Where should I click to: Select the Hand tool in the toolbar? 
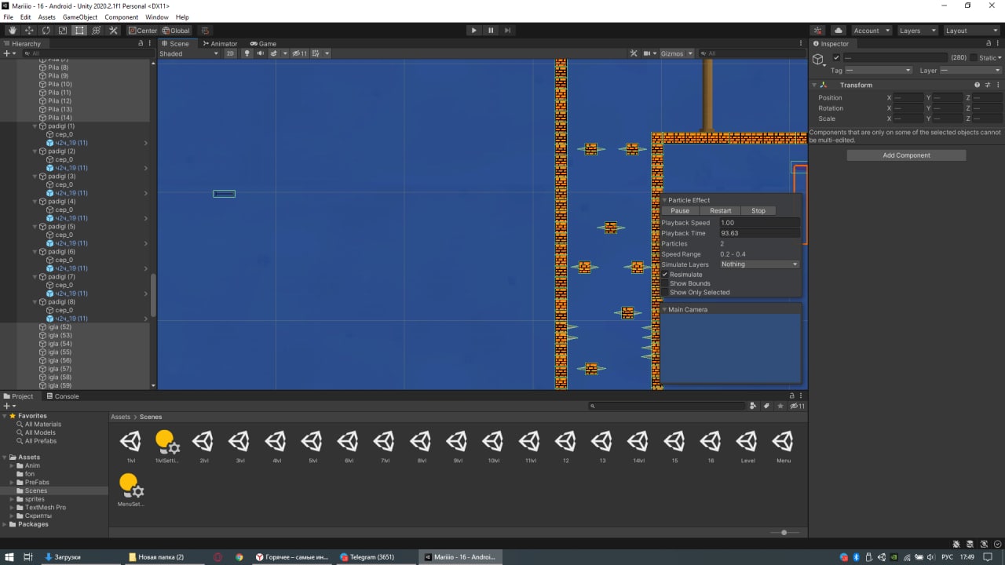pyautogui.click(x=13, y=31)
